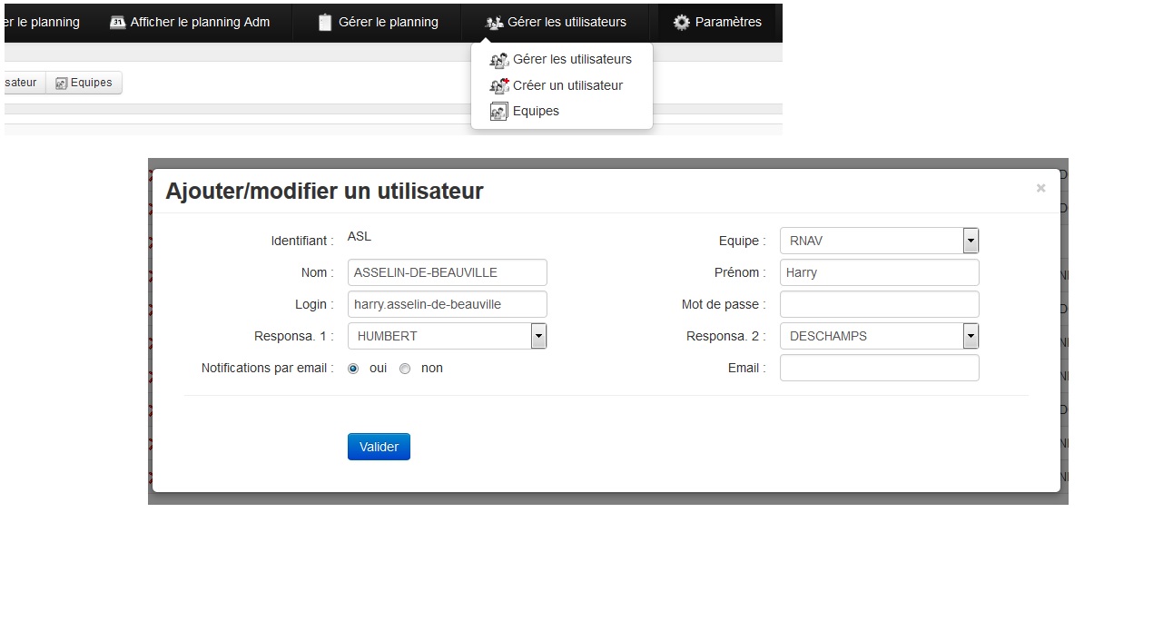Switch to the Equipes tab
Image resolution: width=1173 pixels, height=621 pixels.
click(x=84, y=82)
